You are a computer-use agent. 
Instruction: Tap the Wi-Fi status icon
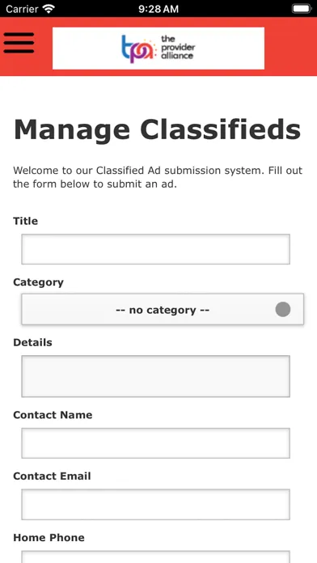tap(48, 9)
